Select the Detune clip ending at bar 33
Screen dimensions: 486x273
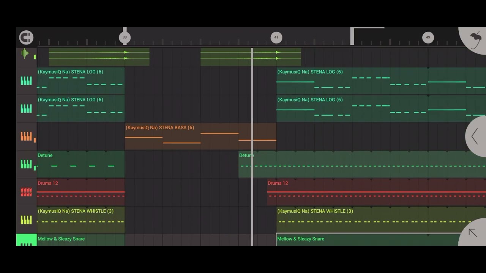point(81,164)
